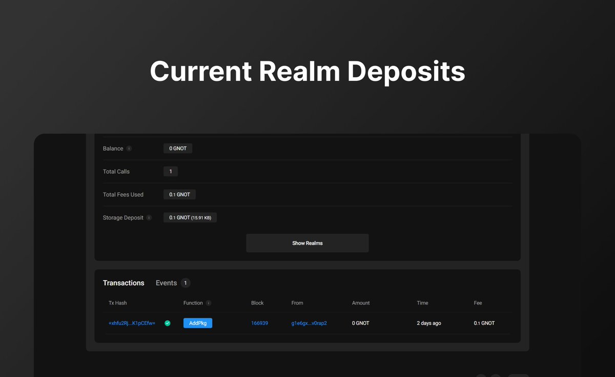Open sender address g1e6gx...v0rap2

(309, 323)
